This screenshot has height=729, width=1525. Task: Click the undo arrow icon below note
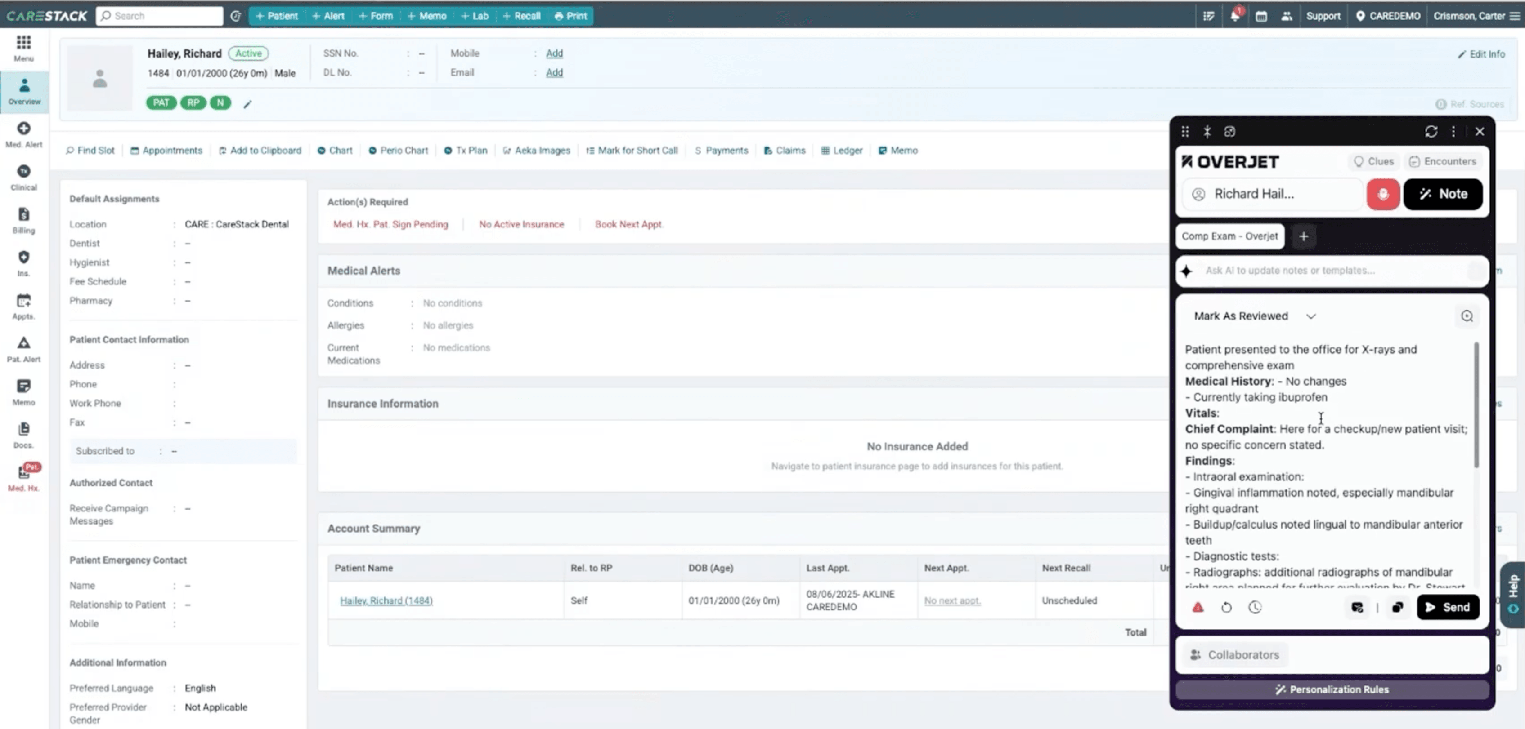point(1226,607)
